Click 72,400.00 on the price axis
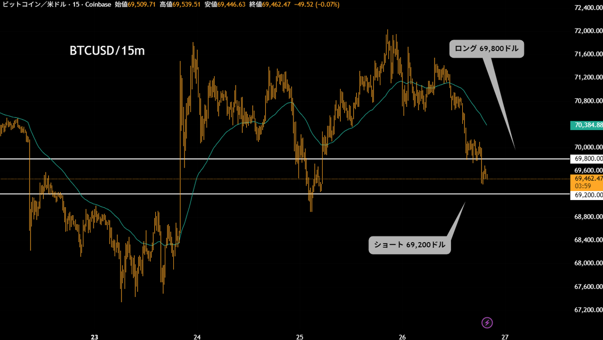 [588, 8]
